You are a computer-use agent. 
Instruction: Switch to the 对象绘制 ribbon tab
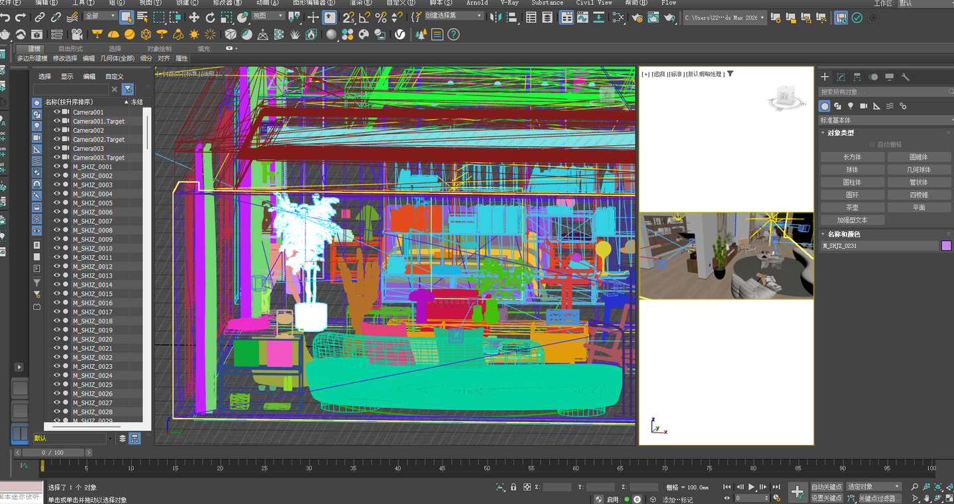tap(159, 48)
